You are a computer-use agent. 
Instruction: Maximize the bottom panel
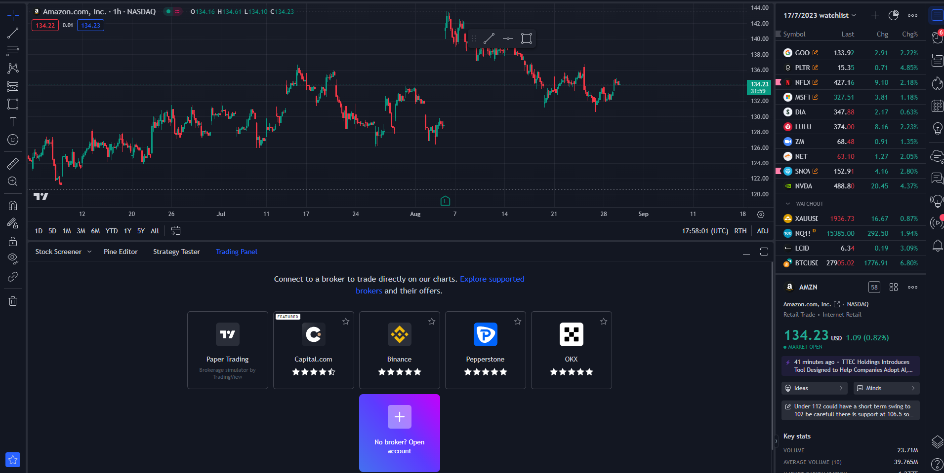[x=764, y=252]
